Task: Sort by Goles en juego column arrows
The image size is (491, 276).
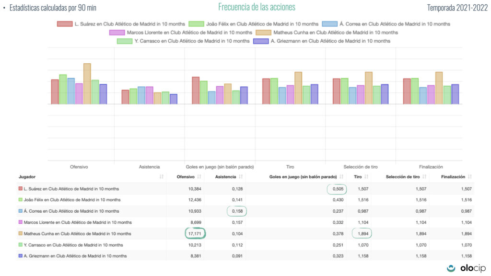Action: tap(341, 177)
